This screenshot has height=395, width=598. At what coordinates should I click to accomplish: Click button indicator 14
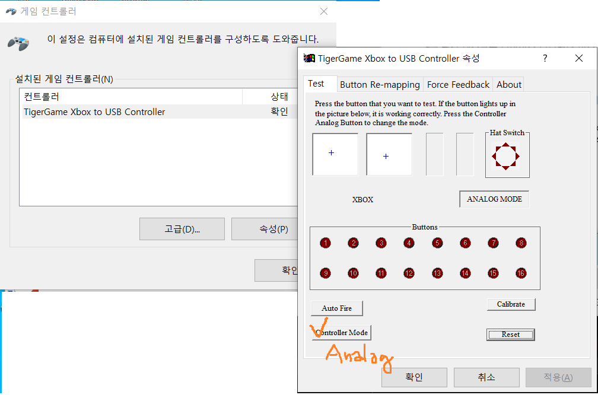tap(465, 273)
